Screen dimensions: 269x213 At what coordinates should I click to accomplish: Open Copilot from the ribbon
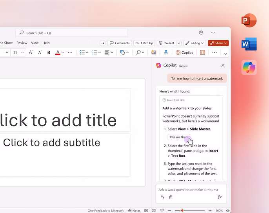pos(184,52)
